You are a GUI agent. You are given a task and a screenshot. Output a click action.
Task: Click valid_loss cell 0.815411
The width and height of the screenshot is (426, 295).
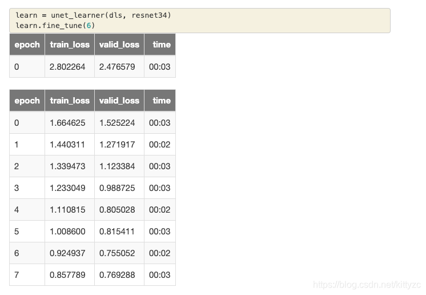119,232
